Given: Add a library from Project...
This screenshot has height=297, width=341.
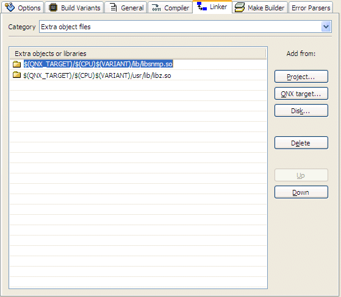Looking at the screenshot, I should coord(301,76).
